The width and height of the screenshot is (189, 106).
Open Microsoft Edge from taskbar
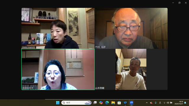point(107,103)
